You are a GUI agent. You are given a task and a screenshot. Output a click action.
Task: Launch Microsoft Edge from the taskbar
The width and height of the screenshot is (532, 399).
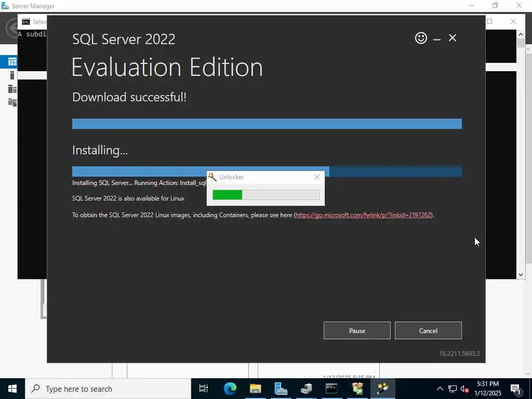[x=230, y=389]
